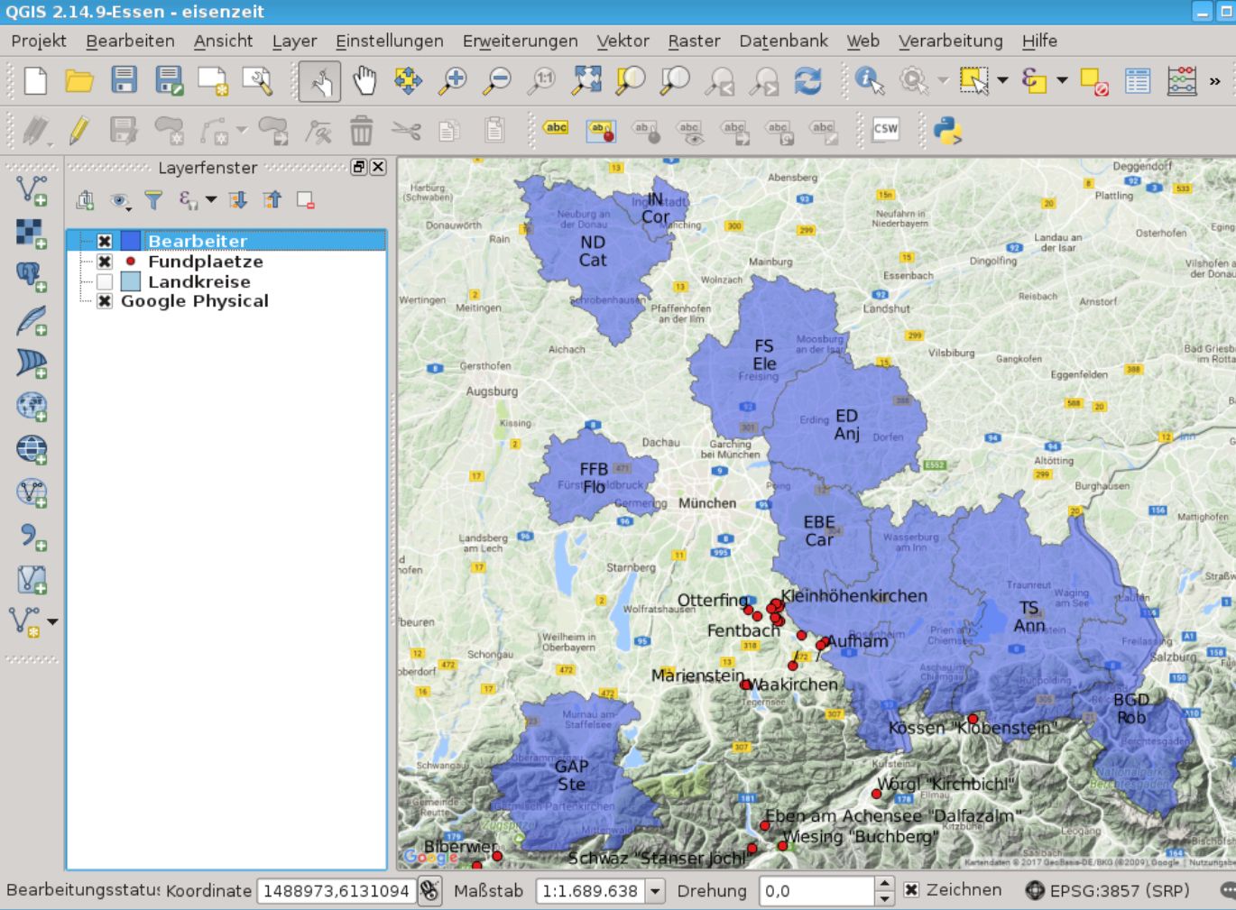Open the attribute table icon
This screenshot has height=910, width=1236.
coord(1138,81)
